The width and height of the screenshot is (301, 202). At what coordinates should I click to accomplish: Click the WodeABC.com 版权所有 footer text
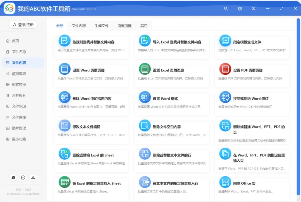[x=23, y=194]
